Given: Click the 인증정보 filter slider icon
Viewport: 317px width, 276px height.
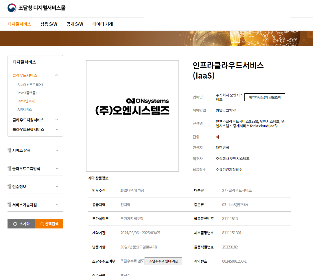Looking at the screenshot, I should (9, 186).
